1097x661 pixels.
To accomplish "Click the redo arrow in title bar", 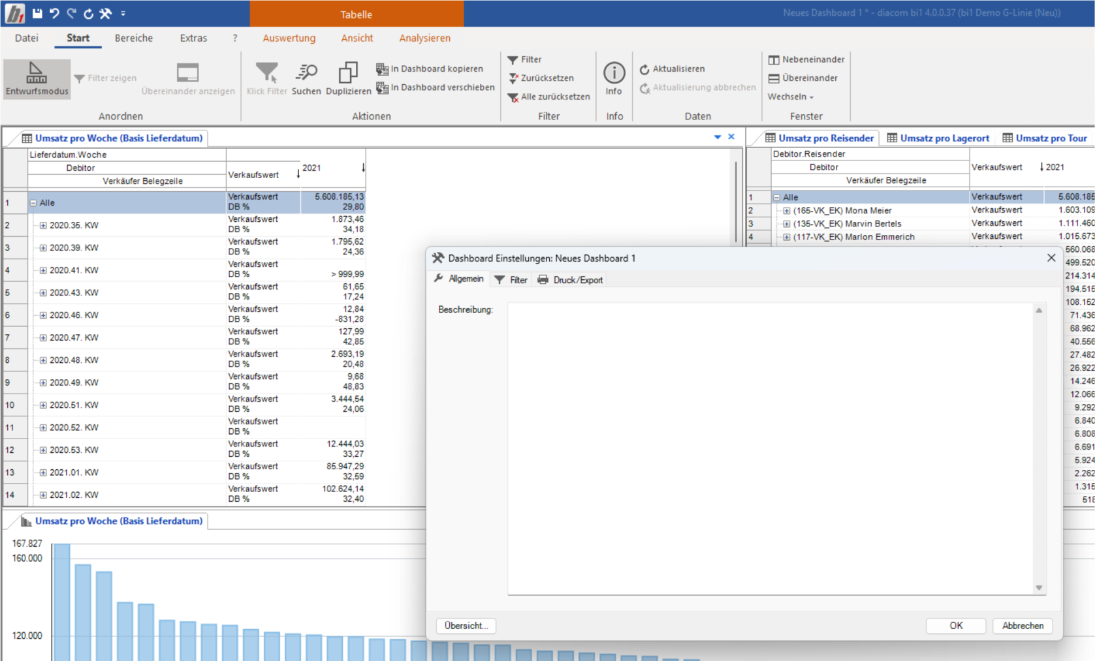I will click(71, 13).
